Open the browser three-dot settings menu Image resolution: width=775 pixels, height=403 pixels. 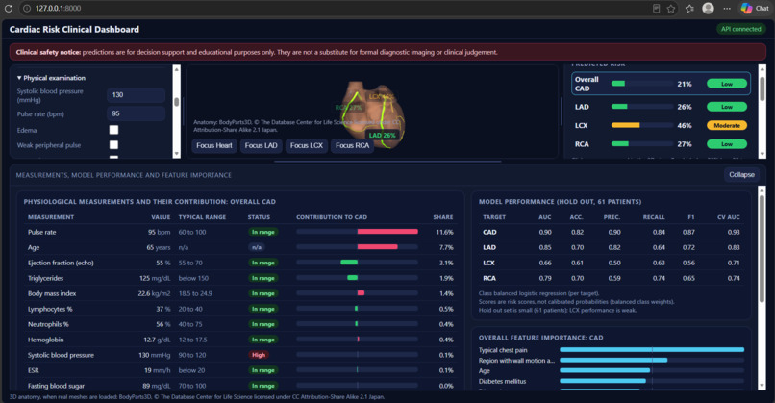point(727,9)
